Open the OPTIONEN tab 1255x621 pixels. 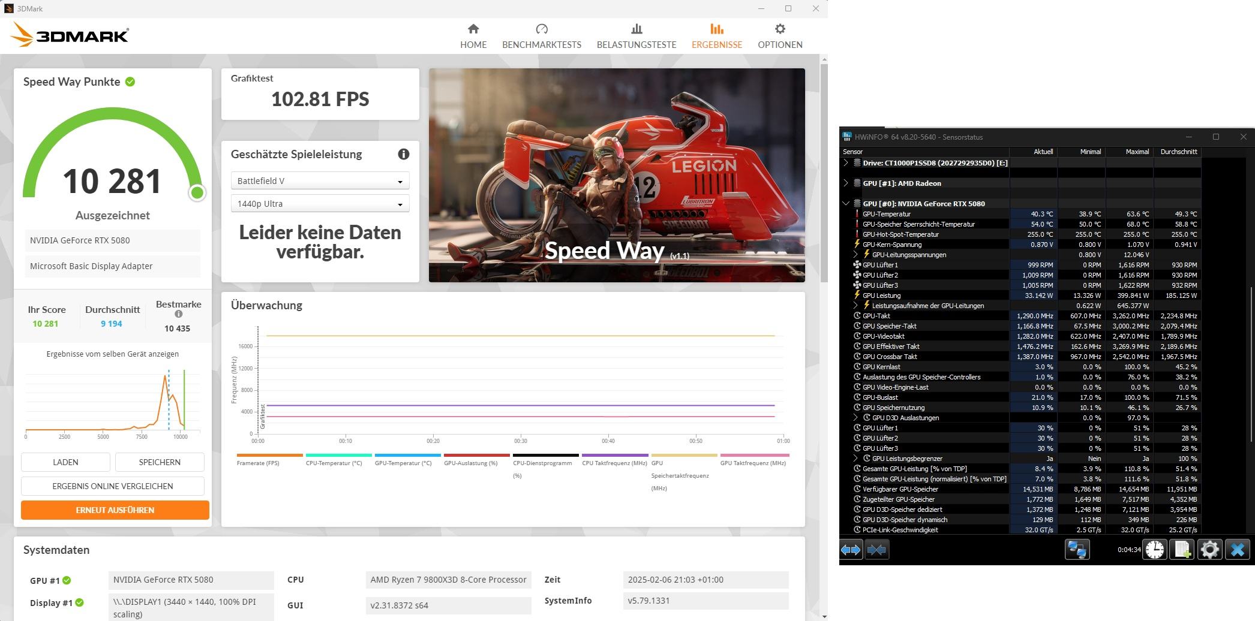(780, 36)
